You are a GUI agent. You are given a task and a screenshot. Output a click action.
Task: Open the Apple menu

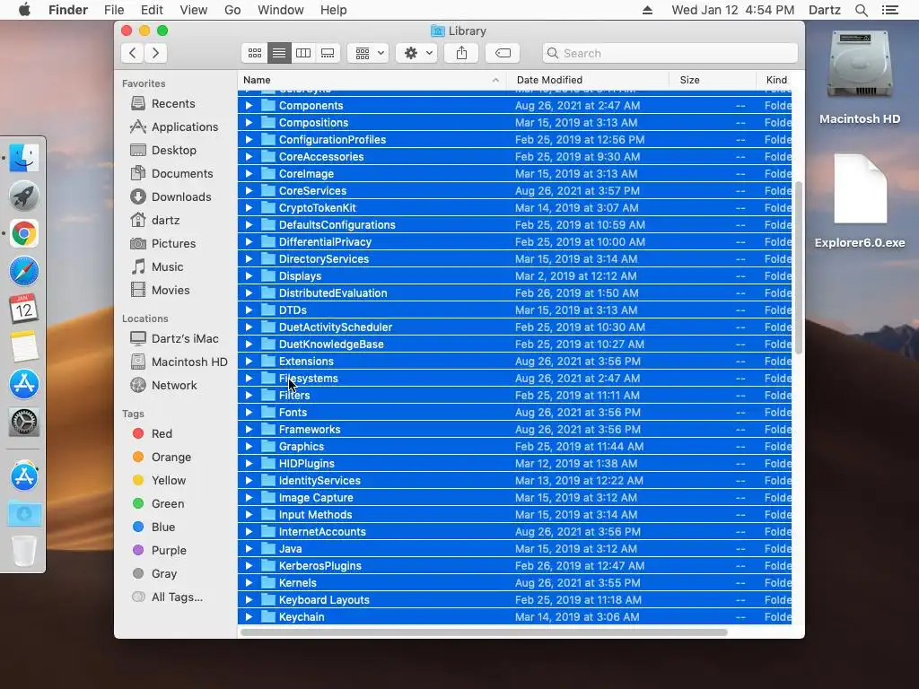click(24, 10)
